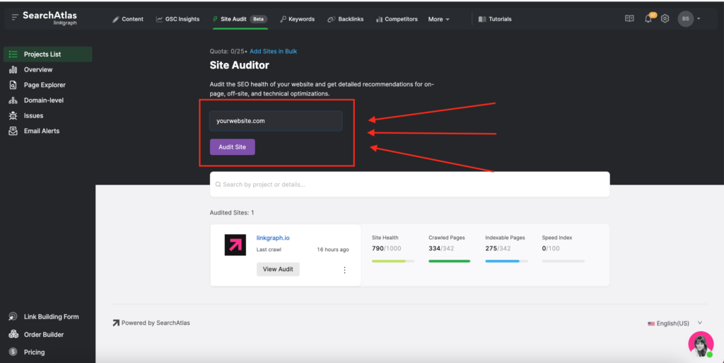724x363 pixels.
Task: Click the Powered by SearchAtlas link
Action: [151, 323]
